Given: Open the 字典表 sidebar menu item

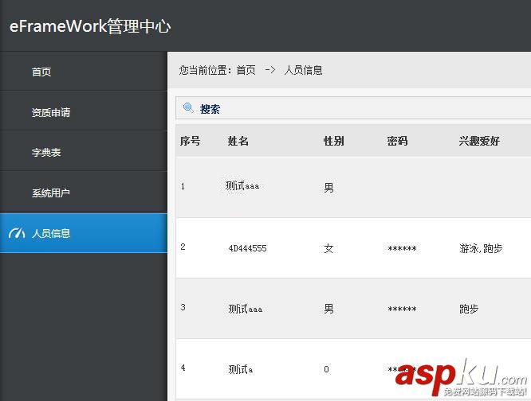Looking at the screenshot, I should pos(84,152).
